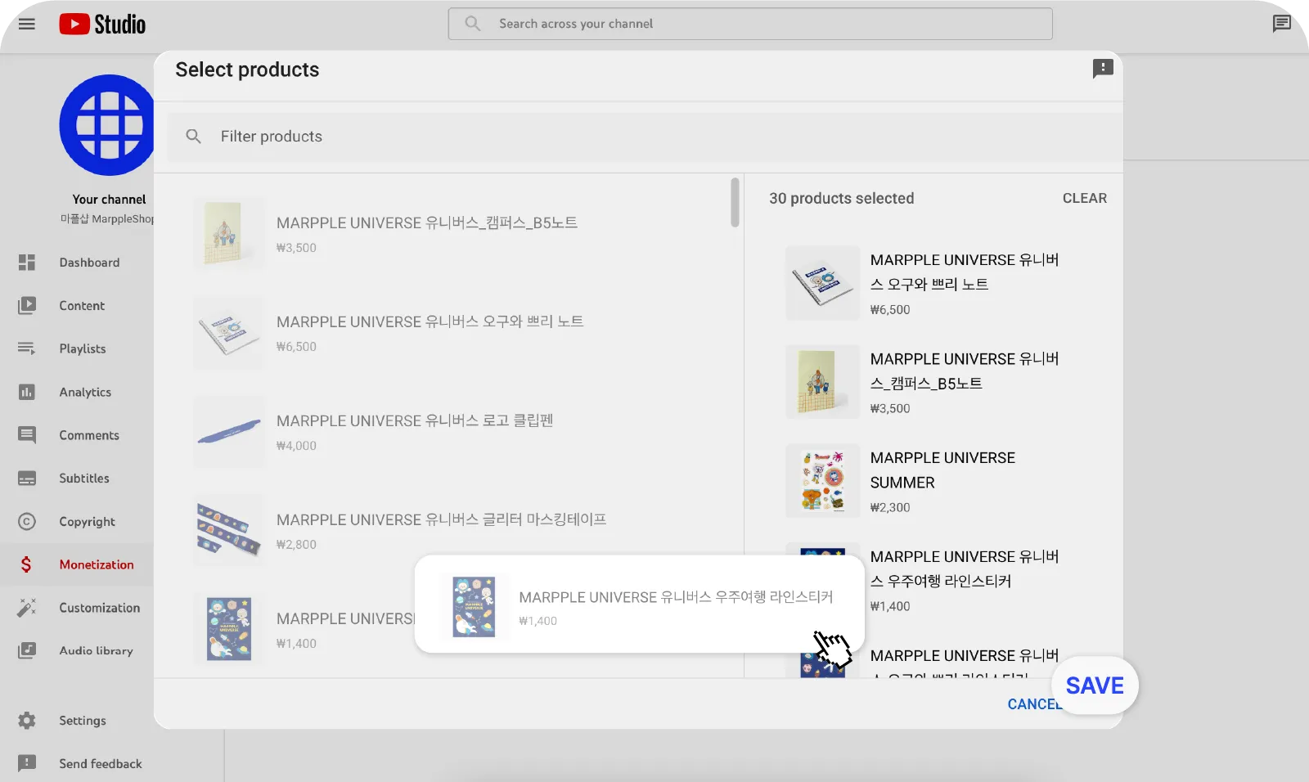Viewport: 1309px width, 782px height.
Task: Select the 글리터 마스킹테이프 thumbnail
Action: point(229,530)
